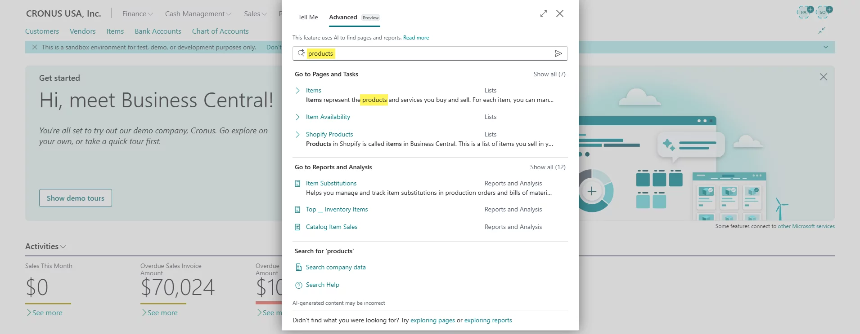Open the exploring pages link

click(432, 321)
